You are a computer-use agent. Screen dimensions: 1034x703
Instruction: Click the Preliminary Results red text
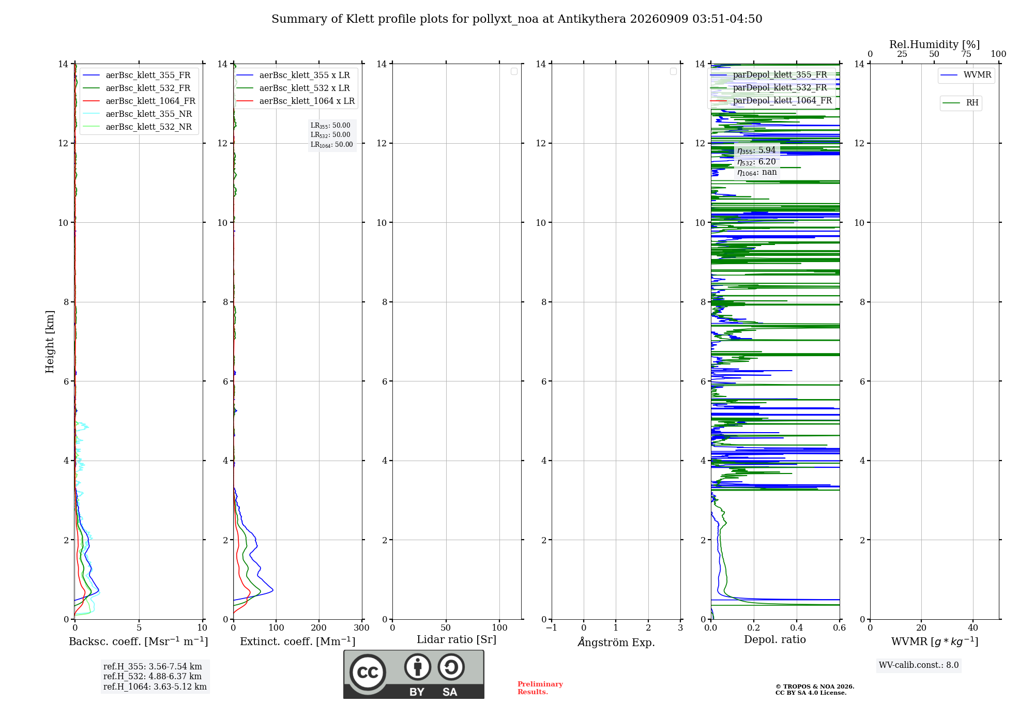[540, 688]
